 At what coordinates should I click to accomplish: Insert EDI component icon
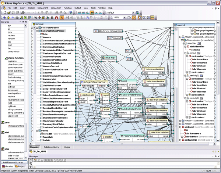(13, 18)
